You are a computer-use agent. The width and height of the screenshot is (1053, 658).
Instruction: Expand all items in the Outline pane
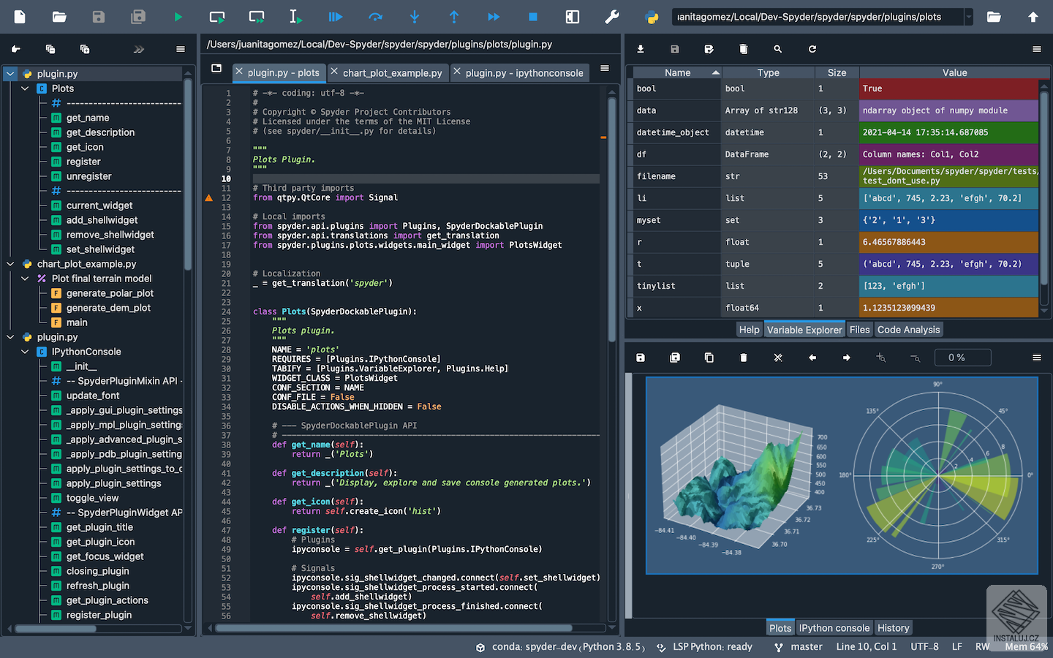pyautogui.click(x=85, y=49)
